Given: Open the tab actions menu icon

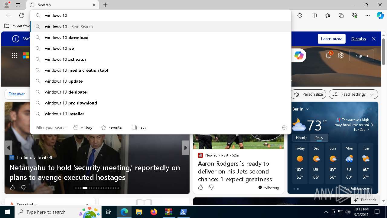Looking at the screenshot, I should (x=18, y=5).
